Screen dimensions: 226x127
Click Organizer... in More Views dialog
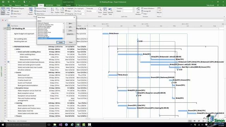click(71, 34)
